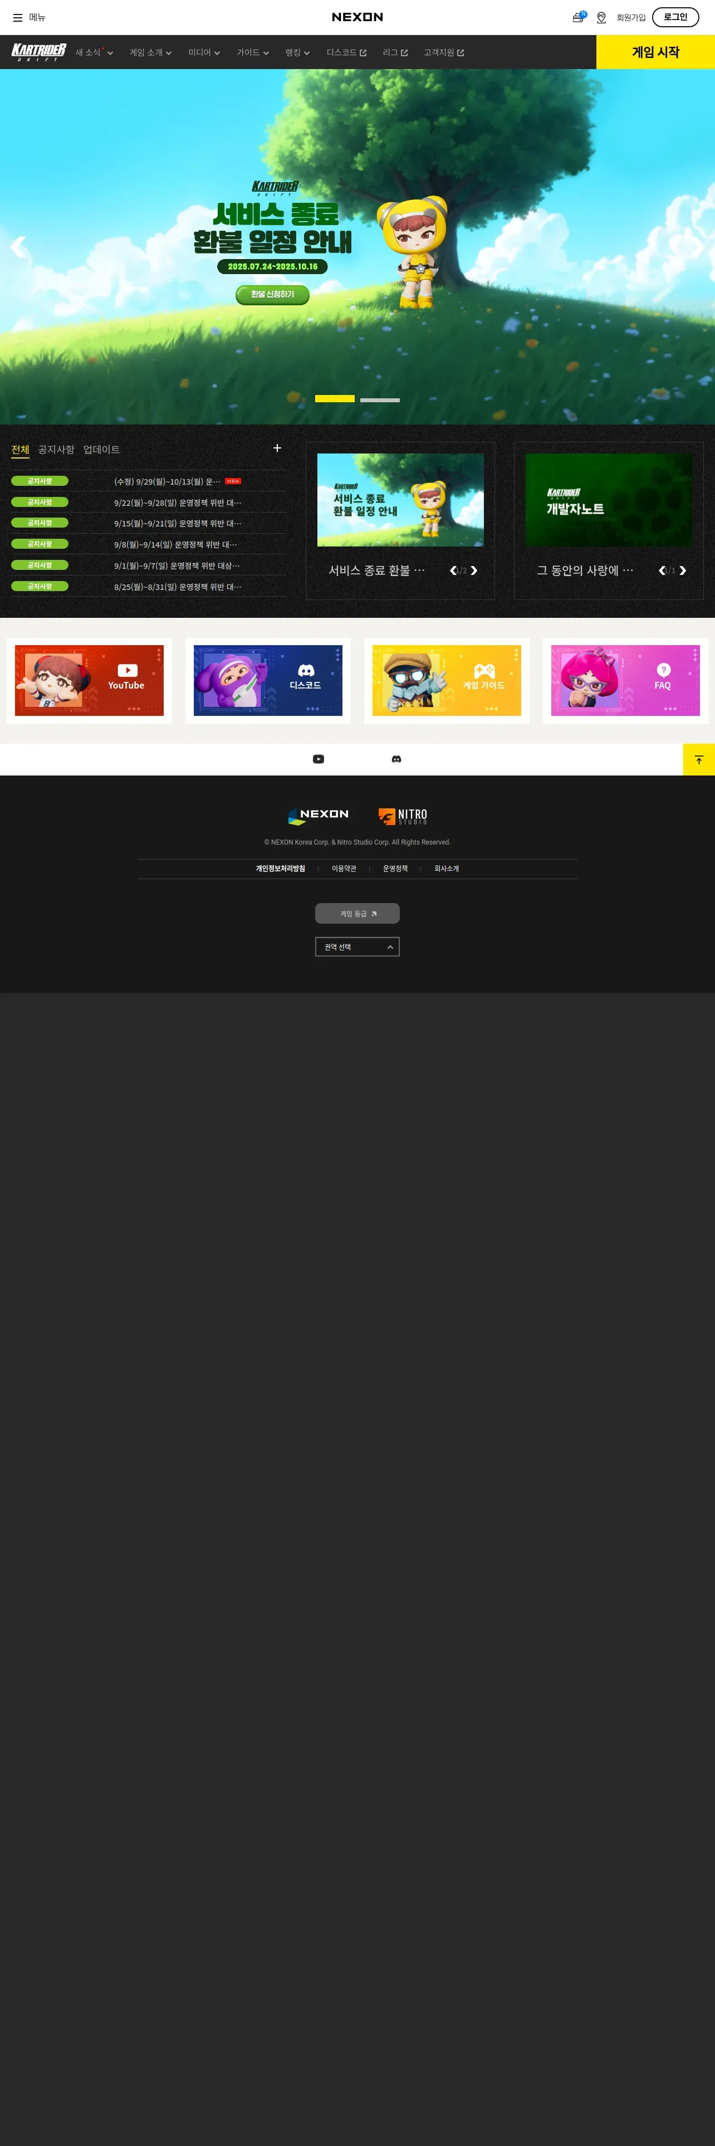This screenshot has height=2146, width=715.
Task: Expand the 랭킹 menu
Action: (297, 52)
